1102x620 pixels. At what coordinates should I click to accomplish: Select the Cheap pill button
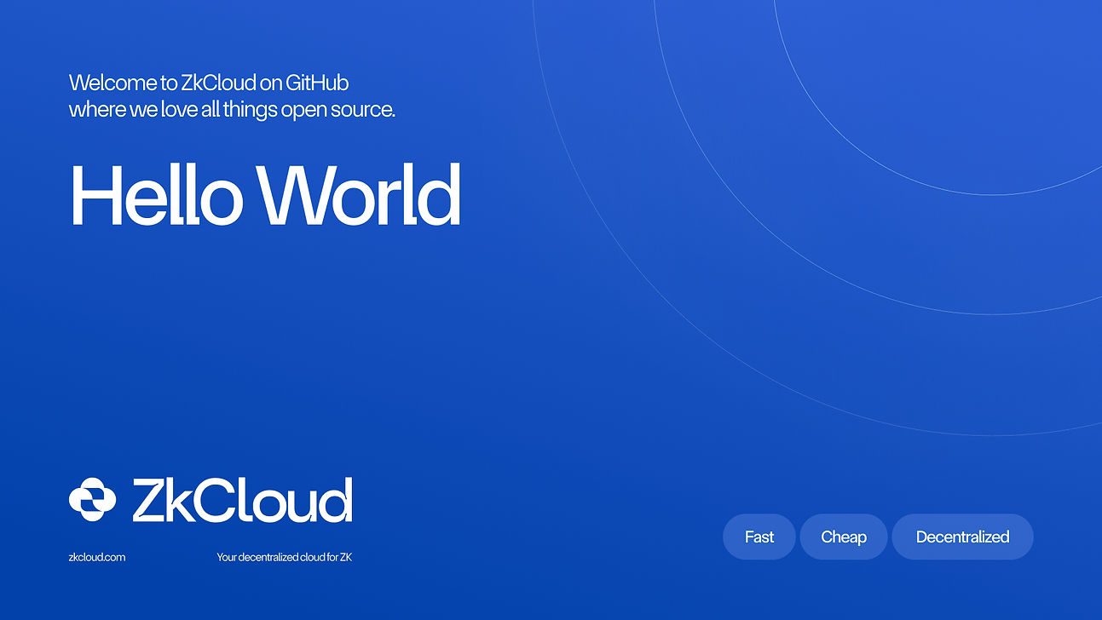[844, 537]
